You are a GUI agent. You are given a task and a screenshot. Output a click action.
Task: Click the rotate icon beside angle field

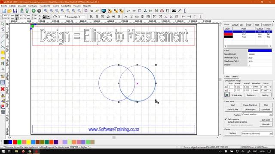(x=55, y=17)
